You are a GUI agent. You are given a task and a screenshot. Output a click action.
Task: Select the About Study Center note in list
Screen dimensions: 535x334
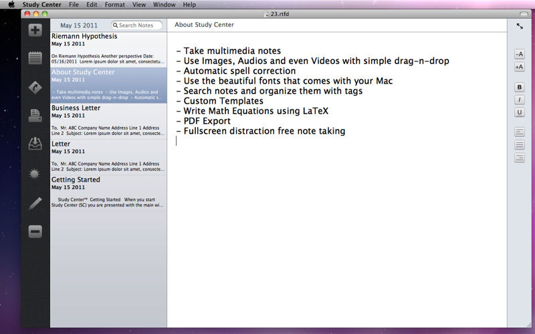point(108,86)
